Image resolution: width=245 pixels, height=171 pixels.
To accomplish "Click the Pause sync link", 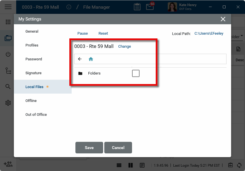I will 83,34.
